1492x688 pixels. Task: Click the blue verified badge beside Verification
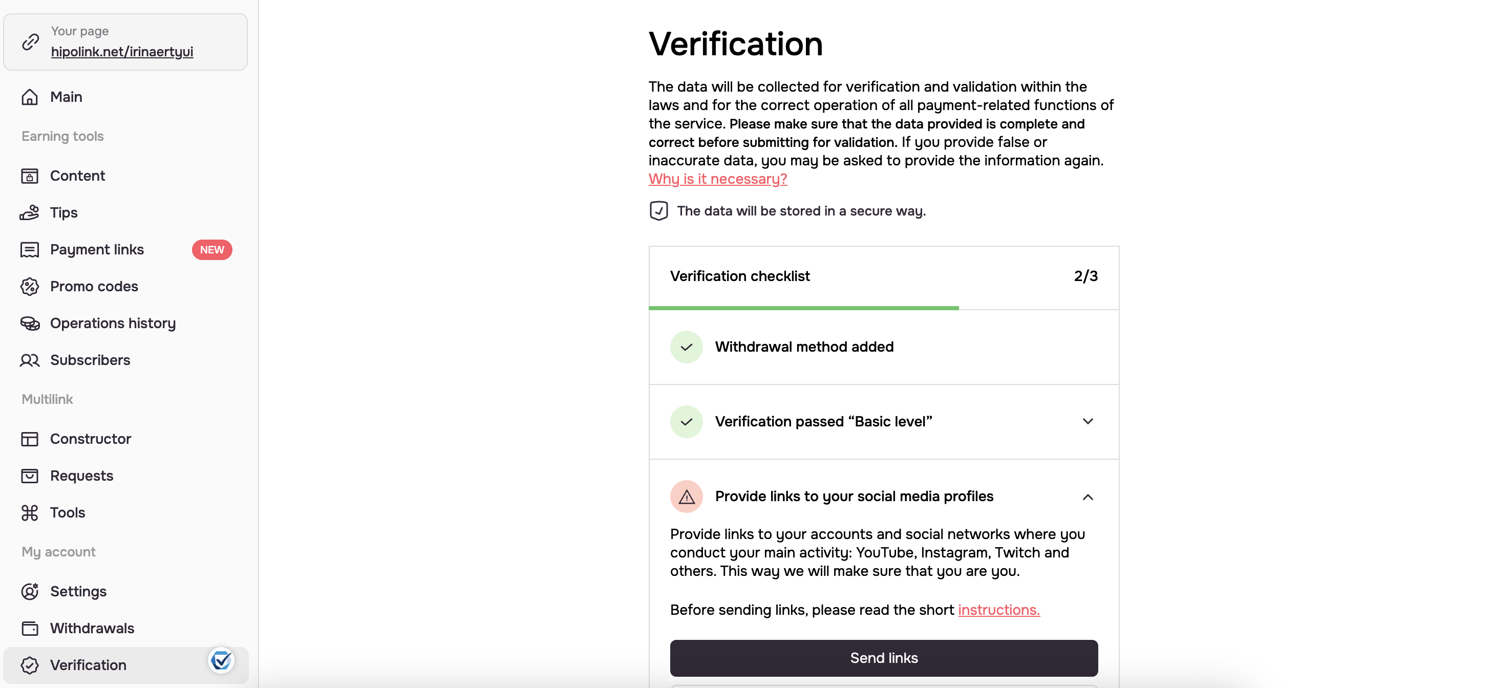[x=221, y=660]
